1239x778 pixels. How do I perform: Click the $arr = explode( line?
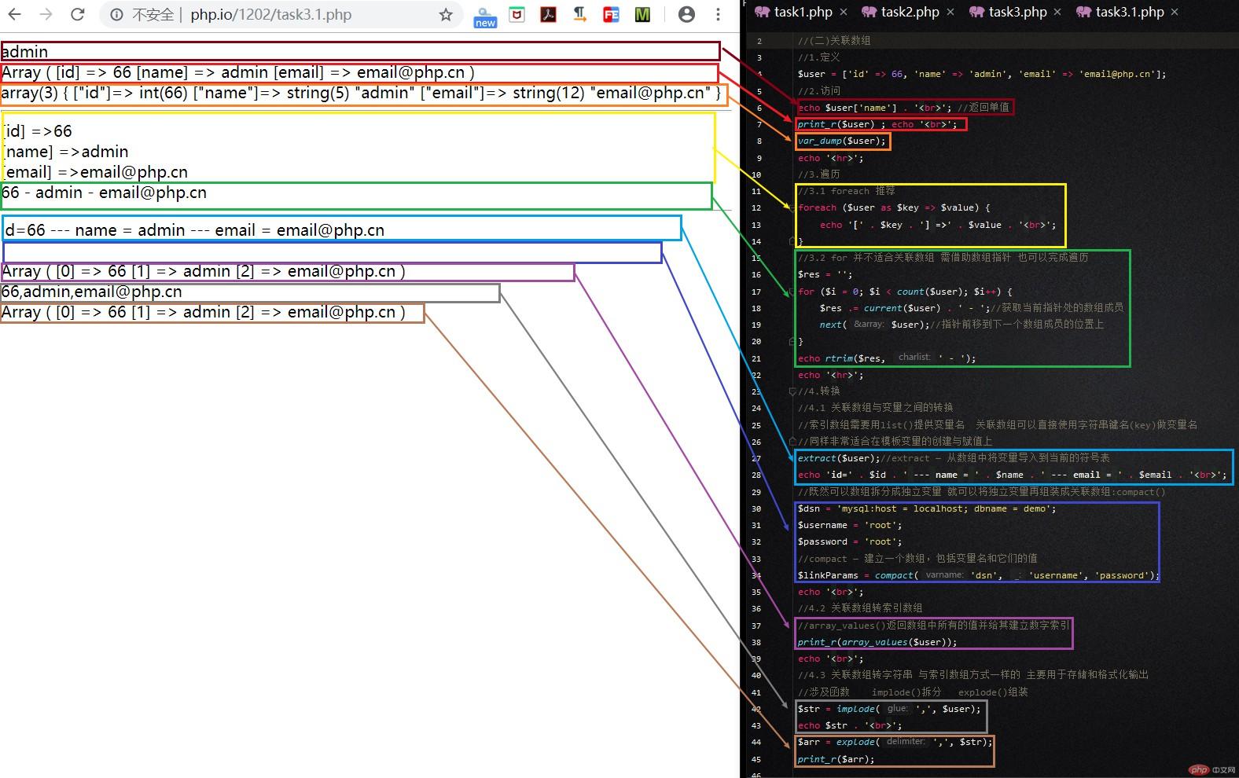(x=895, y=742)
